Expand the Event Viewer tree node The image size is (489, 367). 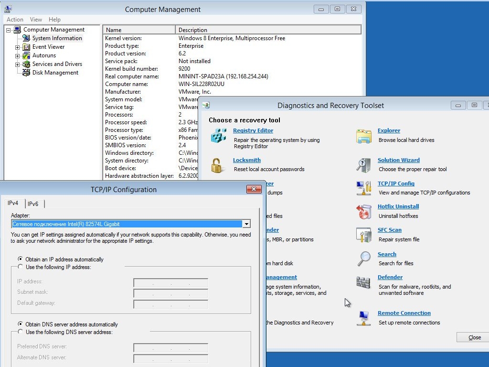(x=18, y=47)
